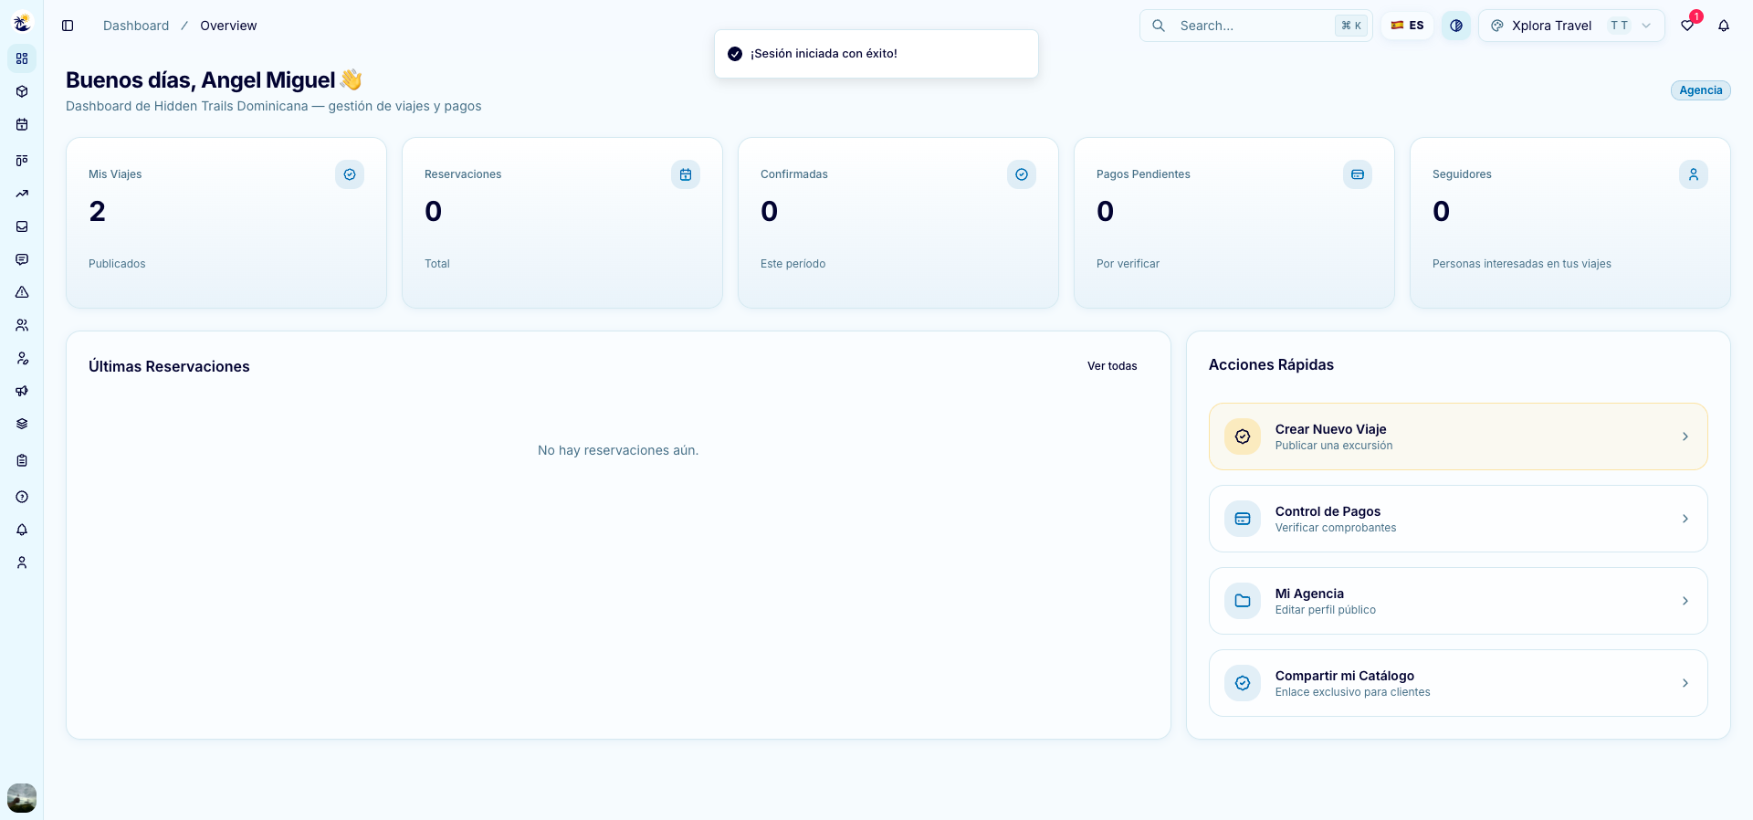Click the Seguidores card person icon
This screenshot has width=1753, height=820.
click(1694, 174)
